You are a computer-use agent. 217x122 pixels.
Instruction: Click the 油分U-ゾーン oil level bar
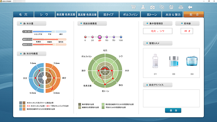pyautogui.click(x=50, y=45)
